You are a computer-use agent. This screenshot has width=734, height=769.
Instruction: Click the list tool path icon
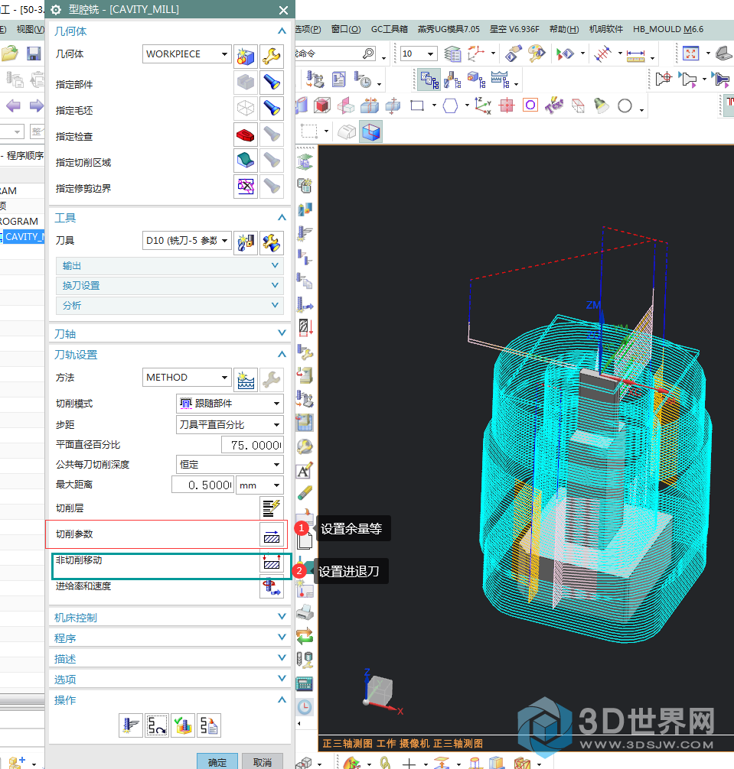tap(209, 725)
